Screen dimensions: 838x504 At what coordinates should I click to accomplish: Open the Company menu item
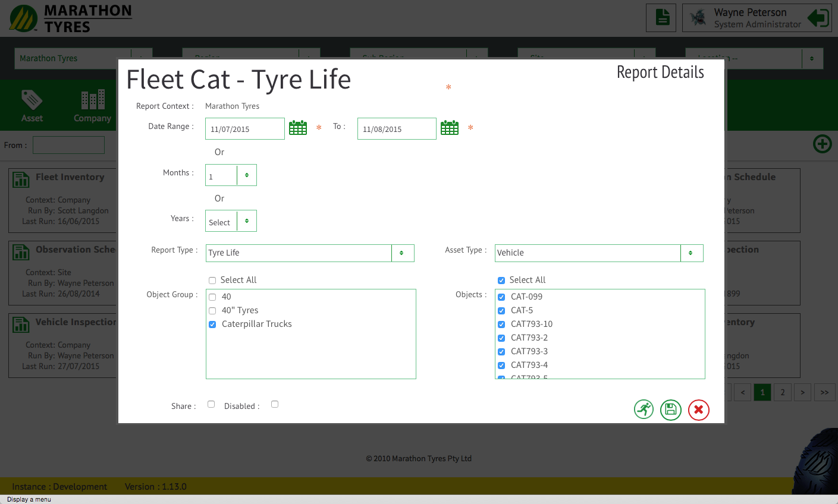coord(92,106)
